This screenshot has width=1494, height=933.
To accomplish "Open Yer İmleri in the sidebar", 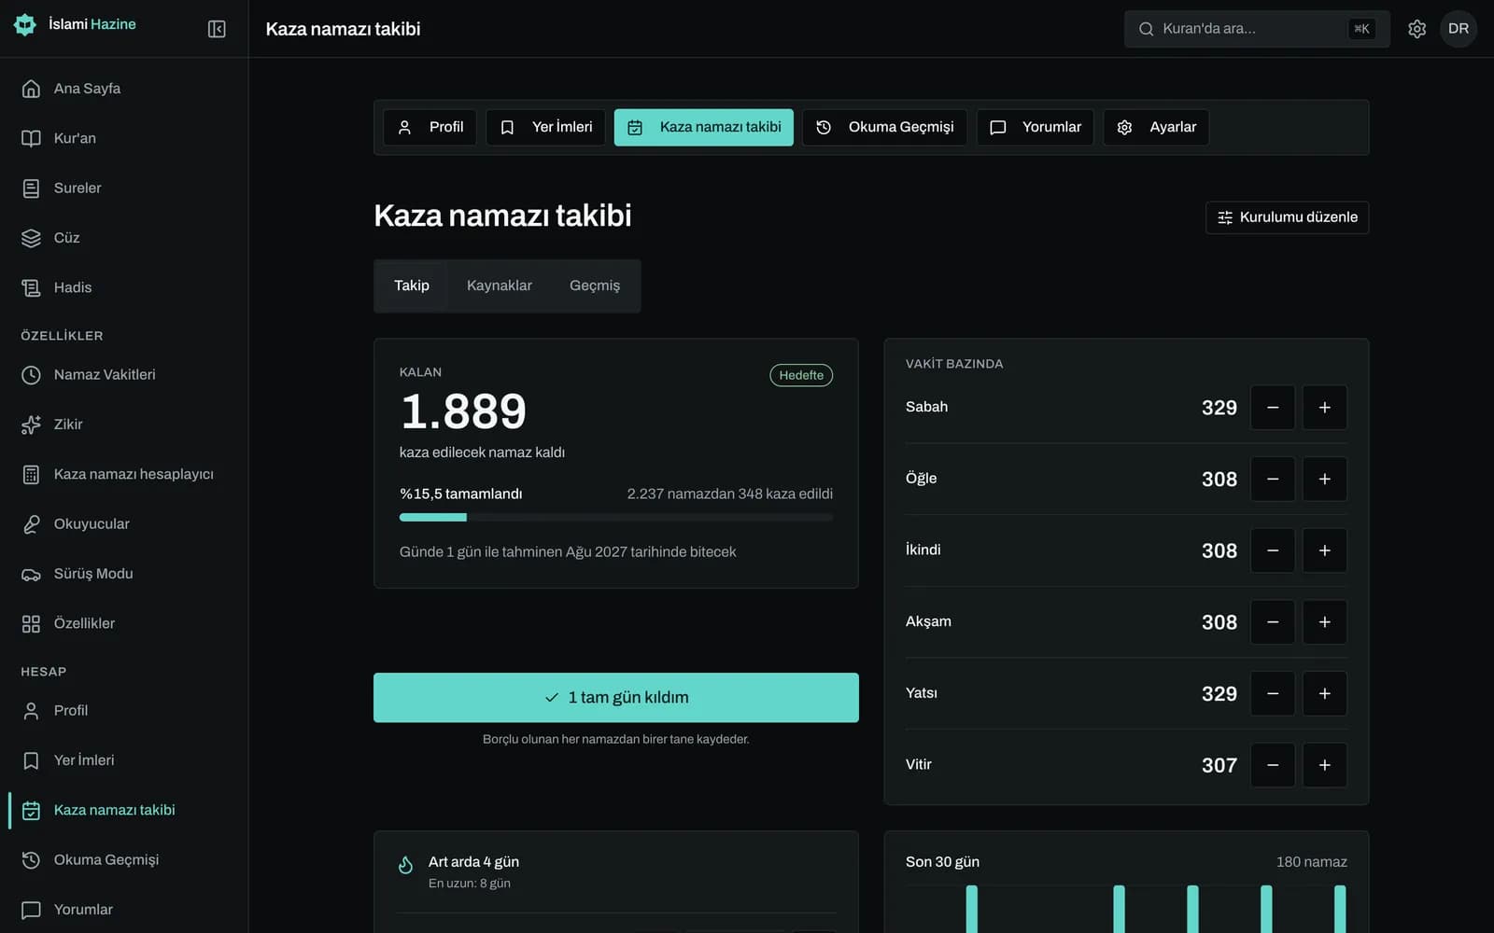I will 124,760.
